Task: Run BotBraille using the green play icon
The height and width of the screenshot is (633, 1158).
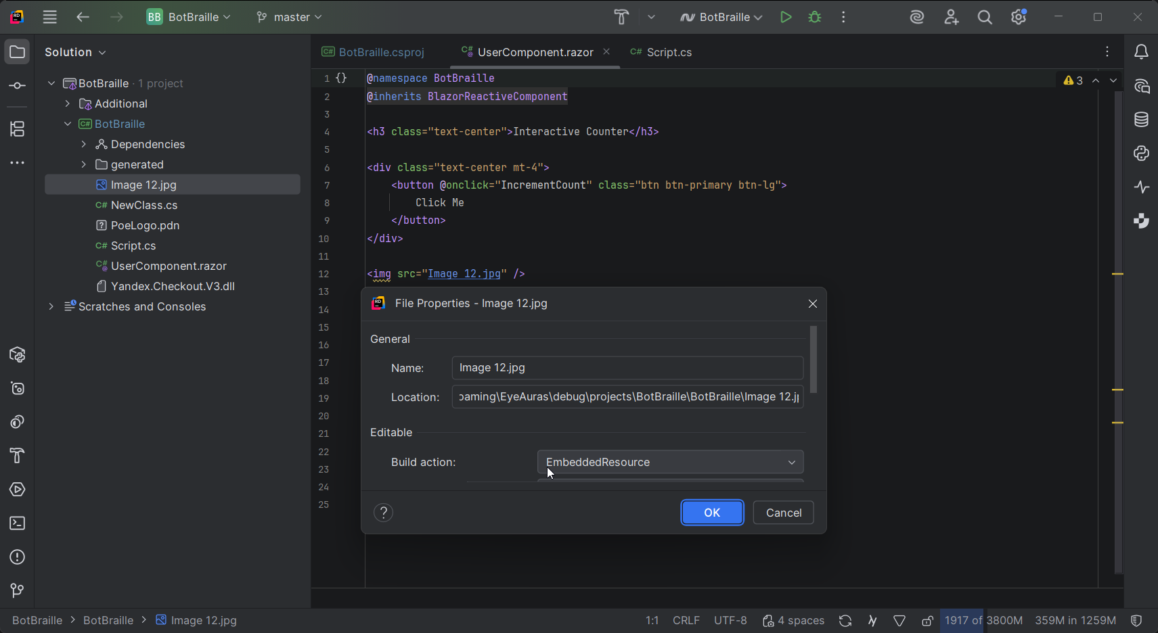Action: (786, 17)
